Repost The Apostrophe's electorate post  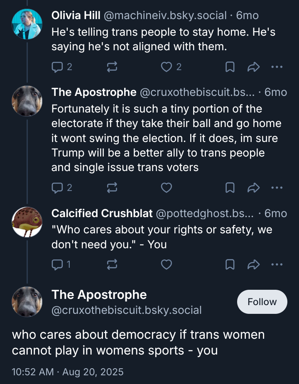pos(112,188)
